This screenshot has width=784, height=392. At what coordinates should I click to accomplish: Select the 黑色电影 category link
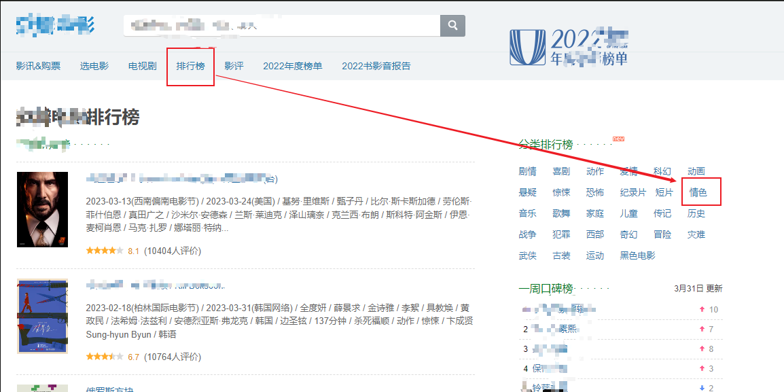637,255
